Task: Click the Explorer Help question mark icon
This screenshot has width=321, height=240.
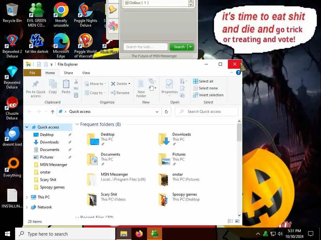Action: pyautogui.click(x=238, y=72)
